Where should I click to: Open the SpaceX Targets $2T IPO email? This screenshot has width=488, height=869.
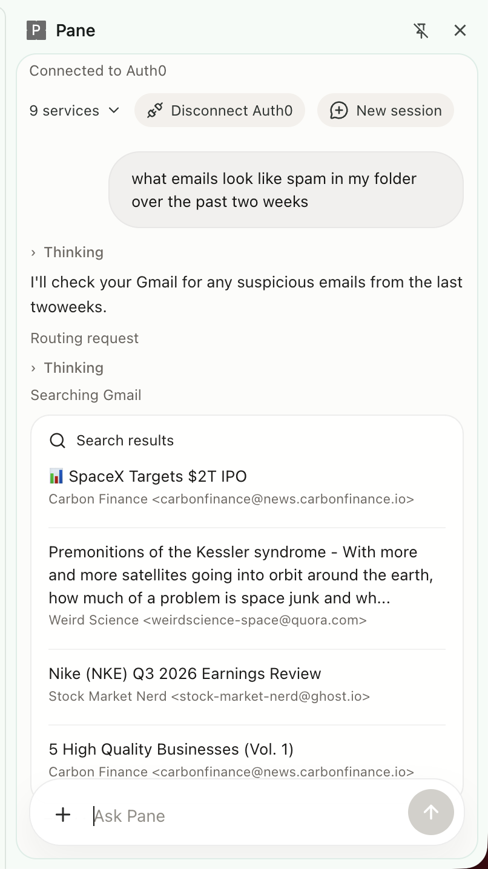(157, 476)
